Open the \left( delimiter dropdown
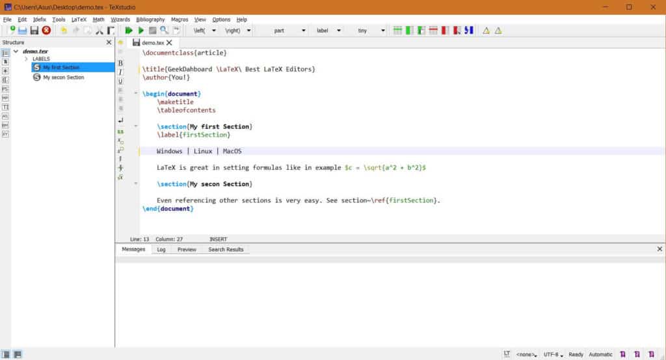Viewport: 666px width, 360px height. [x=214, y=31]
